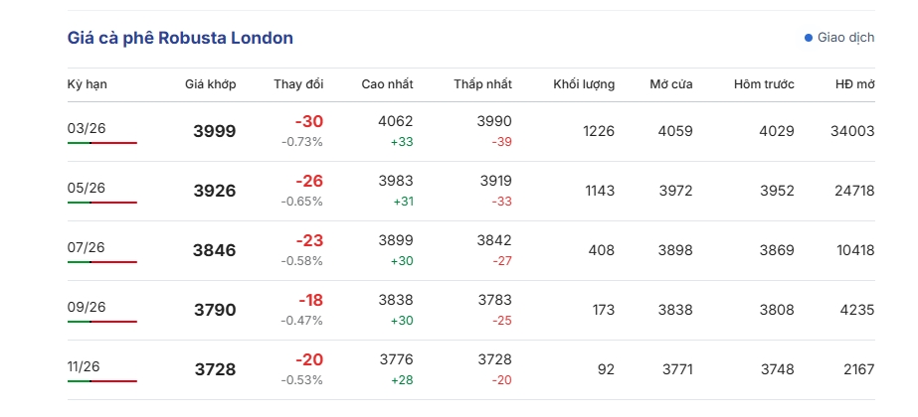Open the 07/26 contract term
The width and height of the screenshot is (918, 417).
click(87, 247)
